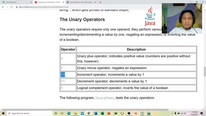The image size is (206, 116).
Task: Open the notification center icon
Action: click(202, 113)
